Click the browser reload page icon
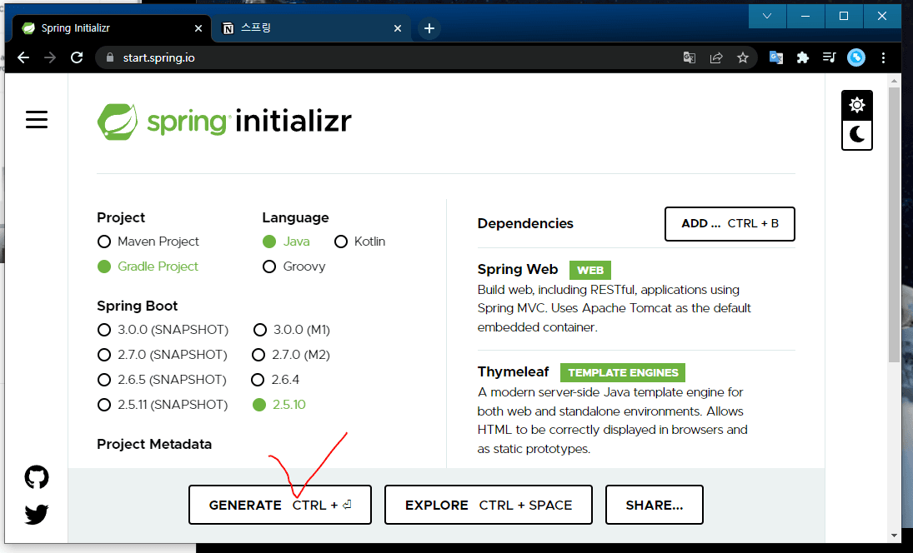Image resolution: width=913 pixels, height=553 pixels. click(77, 57)
